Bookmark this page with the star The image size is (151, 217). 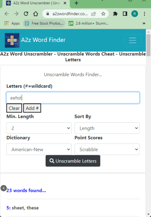[x=103, y=14]
